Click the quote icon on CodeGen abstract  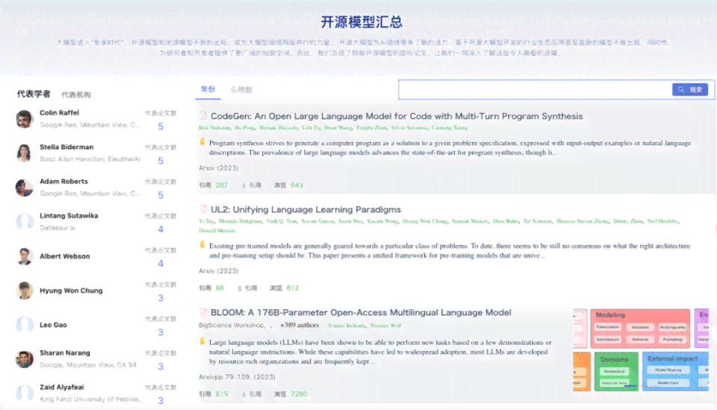coord(202,142)
